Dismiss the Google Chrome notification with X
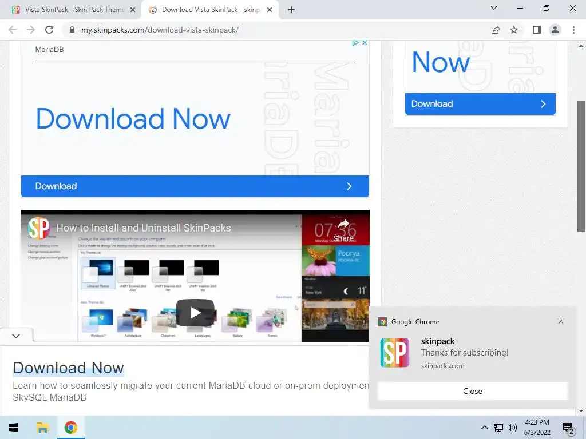 (x=561, y=321)
